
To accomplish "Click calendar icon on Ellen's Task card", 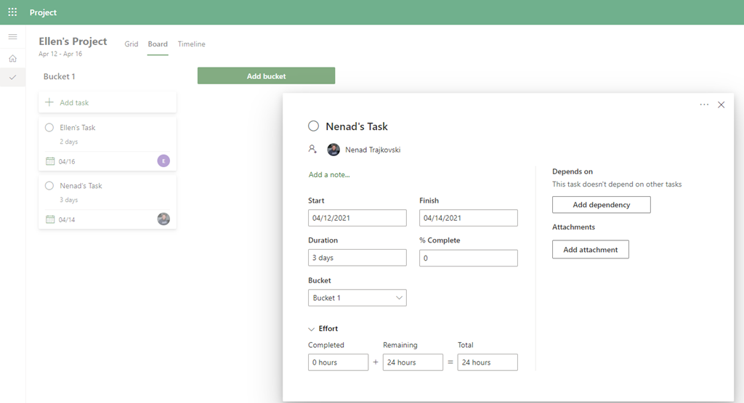I will click(50, 161).
